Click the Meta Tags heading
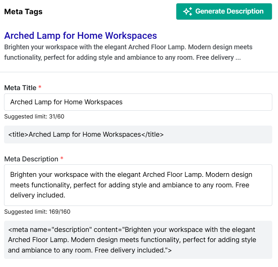 pyautogui.click(x=23, y=12)
